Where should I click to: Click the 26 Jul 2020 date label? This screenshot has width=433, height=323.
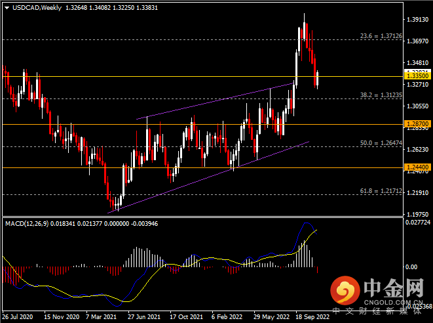click(x=18, y=316)
